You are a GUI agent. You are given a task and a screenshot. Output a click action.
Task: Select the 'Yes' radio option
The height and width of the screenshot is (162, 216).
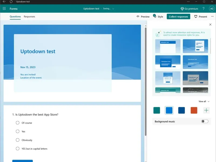(18, 131)
